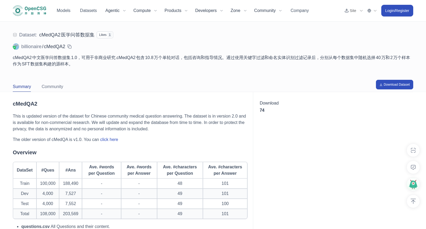This screenshot has height=229, width=426.
Task: Open the language dropdown chevron
Action: pos(375,11)
